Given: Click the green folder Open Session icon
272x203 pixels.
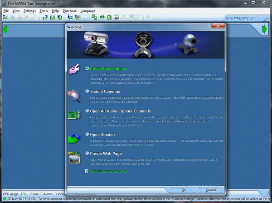Looking at the screenshot, I should coord(74,139).
